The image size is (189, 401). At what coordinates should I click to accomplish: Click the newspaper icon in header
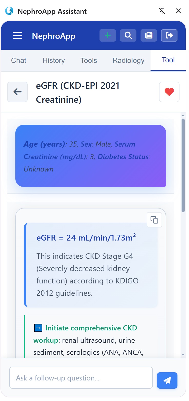[x=149, y=35]
